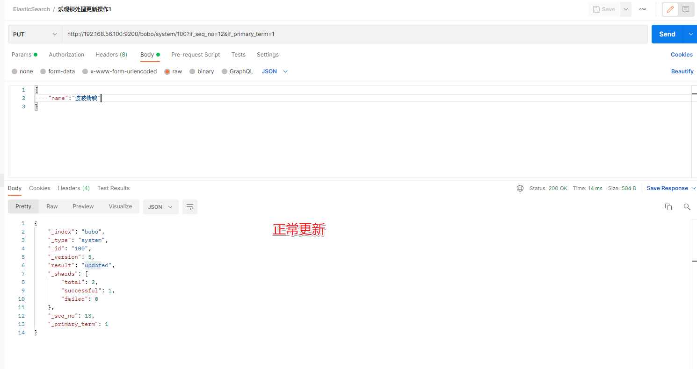Click the request name 乐观锁处理更新操作1
This screenshot has height=369, width=697.
tap(85, 9)
